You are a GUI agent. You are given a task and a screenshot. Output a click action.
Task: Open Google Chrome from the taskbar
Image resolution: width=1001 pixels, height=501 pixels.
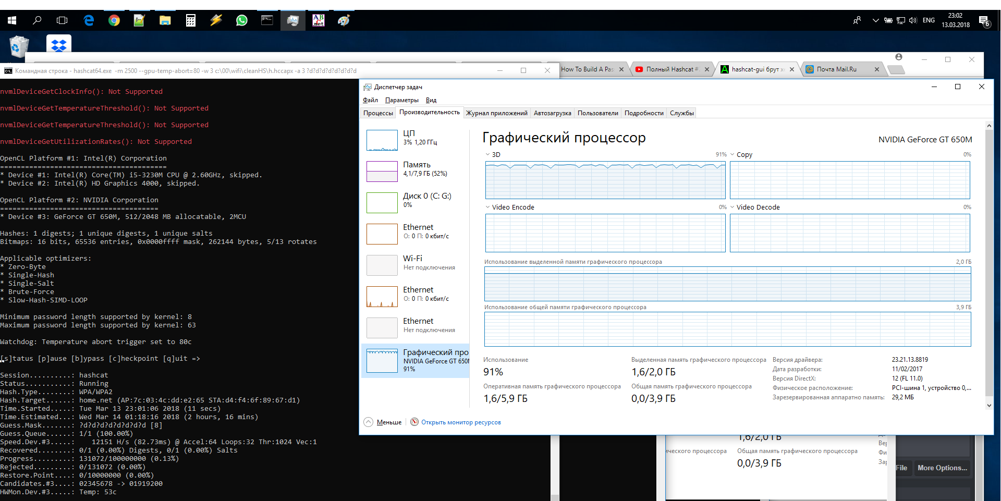114,20
